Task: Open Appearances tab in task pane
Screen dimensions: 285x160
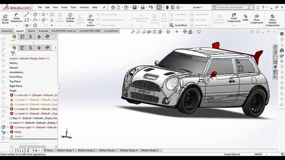Action: (x=275, y=67)
